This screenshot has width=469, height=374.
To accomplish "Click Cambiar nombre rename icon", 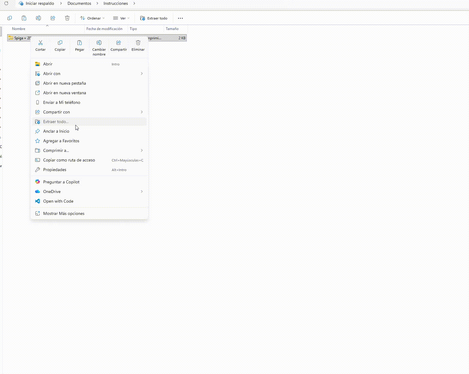I will pos(99,43).
